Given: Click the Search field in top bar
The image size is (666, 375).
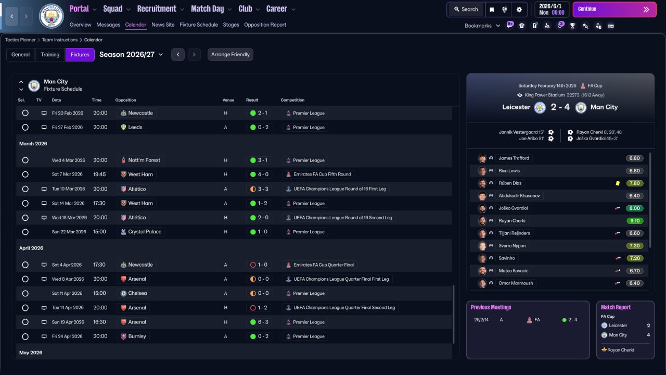Looking at the screenshot, I should coord(466,9).
